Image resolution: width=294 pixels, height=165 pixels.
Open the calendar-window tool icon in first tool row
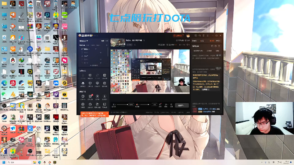coord(105,75)
